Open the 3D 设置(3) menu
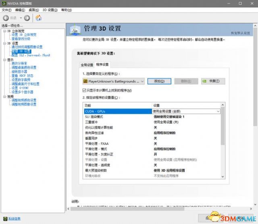Screen dimensions: 258x224 click(x=50, y=10)
